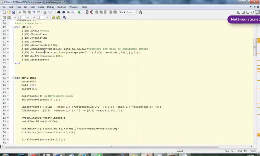Toggle breakpoint on line 37
Viewport: 260px width, 156px height.
8,63
